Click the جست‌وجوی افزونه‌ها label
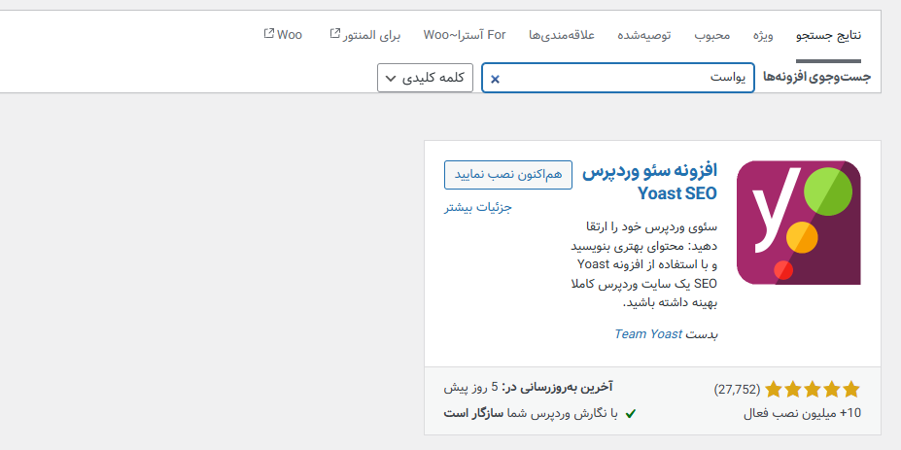This screenshot has width=901, height=450. (x=817, y=77)
